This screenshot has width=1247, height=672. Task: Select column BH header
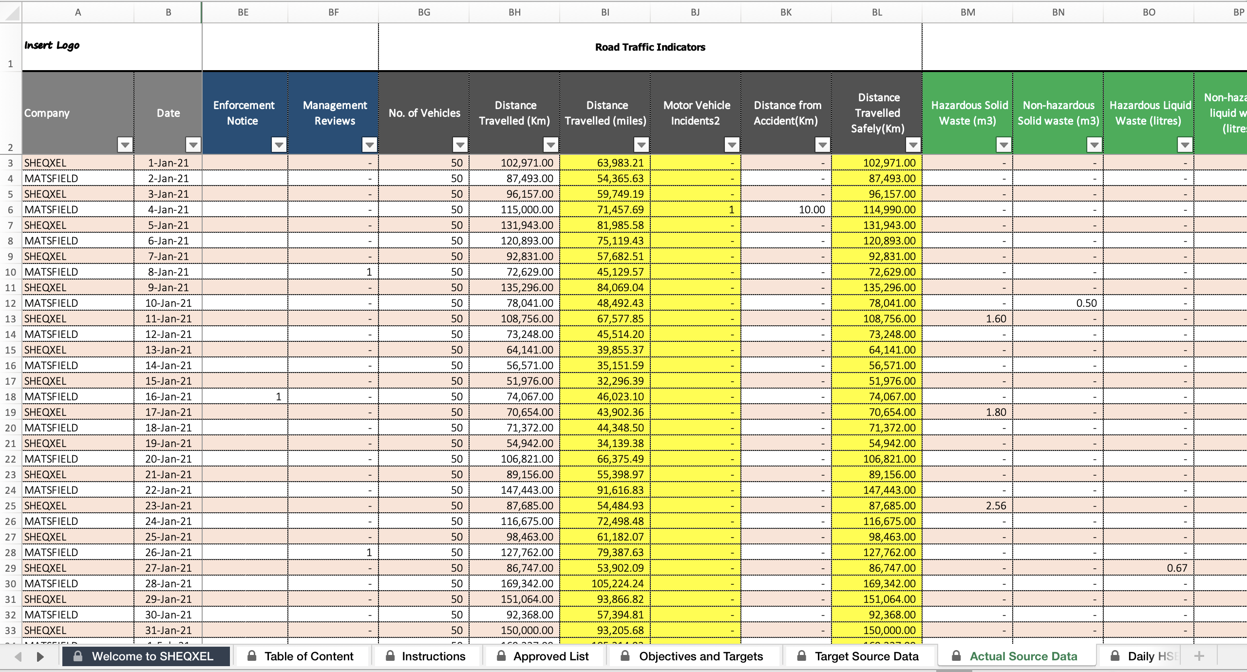click(x=515, y=12)
